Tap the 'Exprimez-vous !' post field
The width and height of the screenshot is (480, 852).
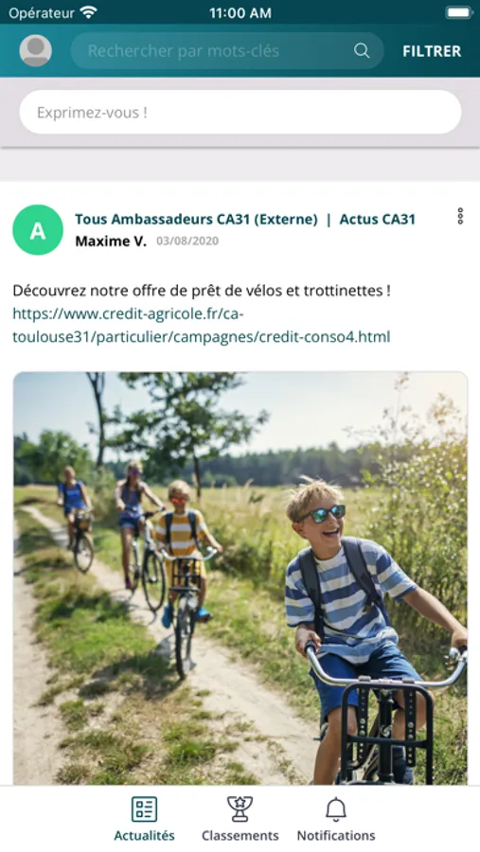click(240, 112)
